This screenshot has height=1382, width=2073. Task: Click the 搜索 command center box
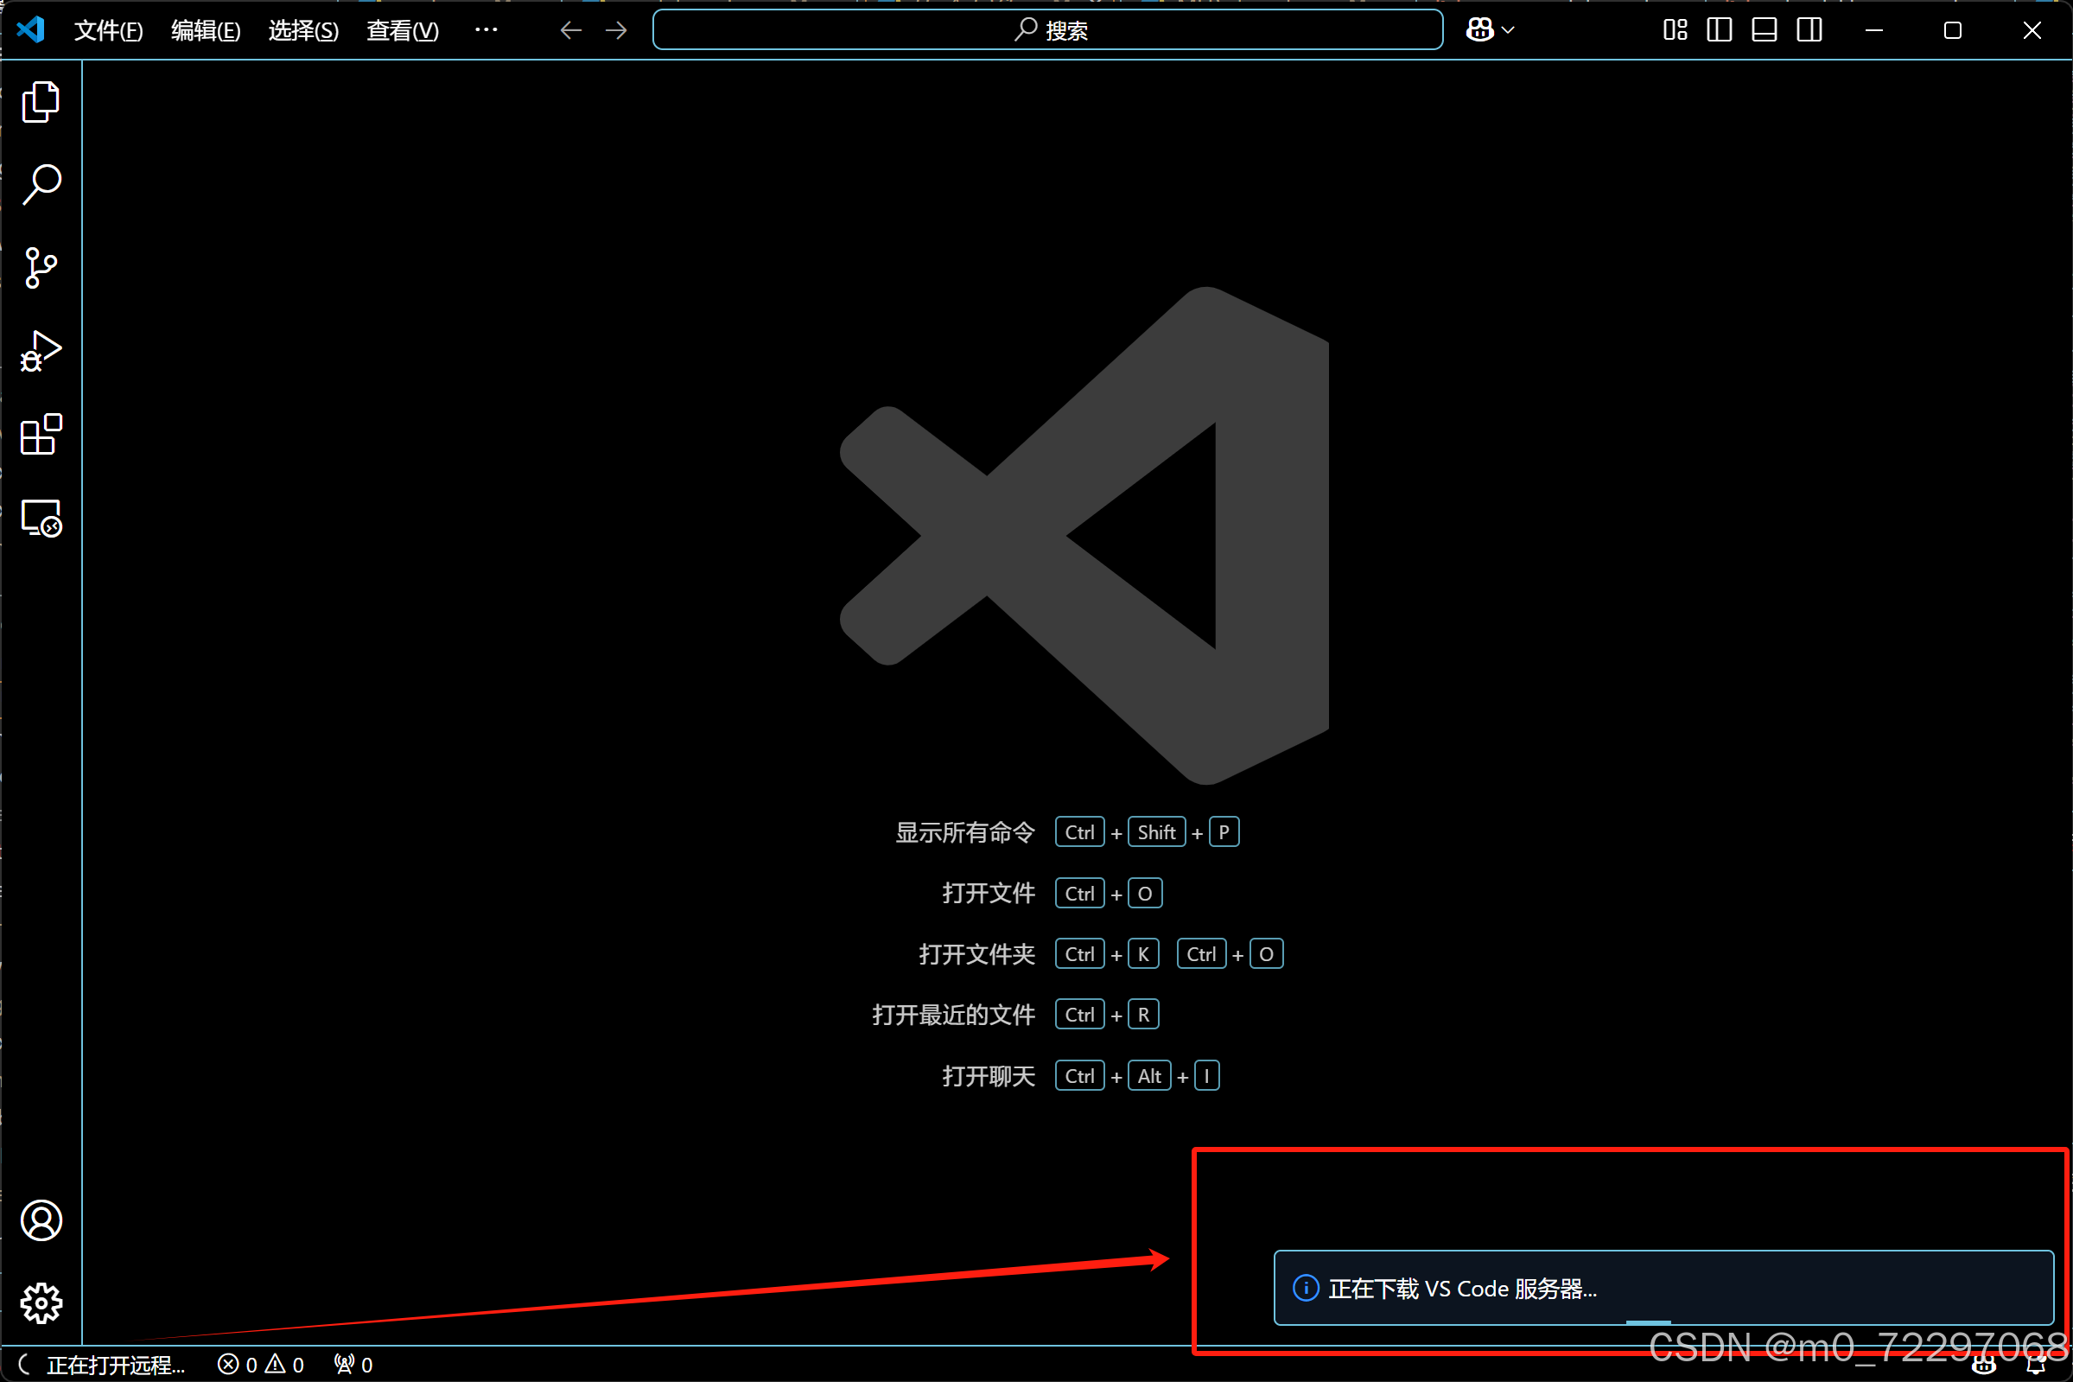pyautogui.click(x=1047, y=31)
